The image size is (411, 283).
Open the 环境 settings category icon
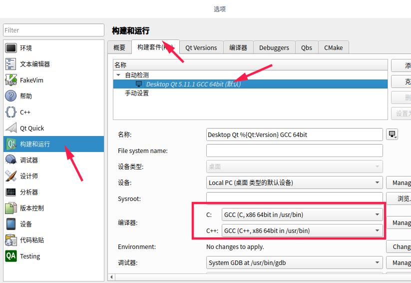pyautogui.click(x=11, y=48)
